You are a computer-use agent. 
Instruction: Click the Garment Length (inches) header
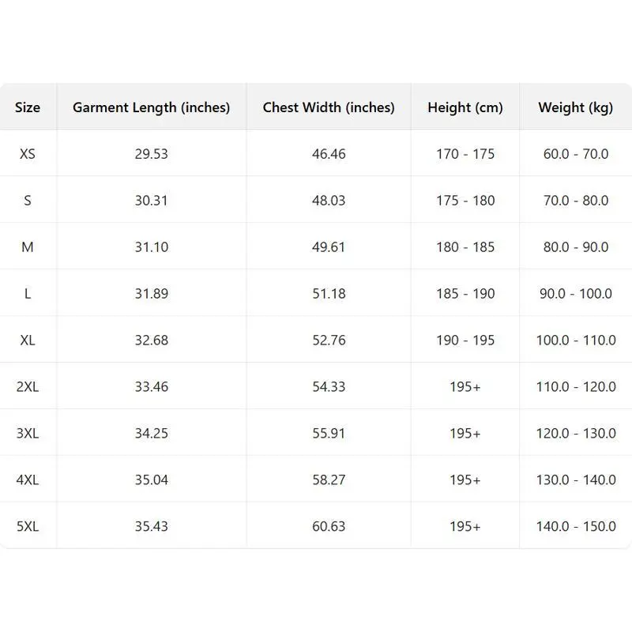(151, 107)
